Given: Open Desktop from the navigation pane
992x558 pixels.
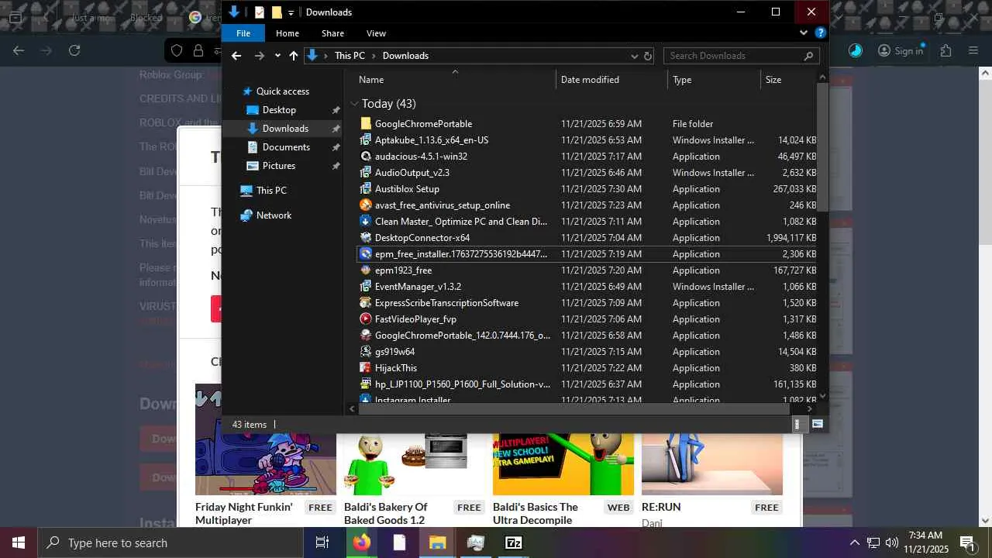Looking at the screenshot, I should 279,110.
